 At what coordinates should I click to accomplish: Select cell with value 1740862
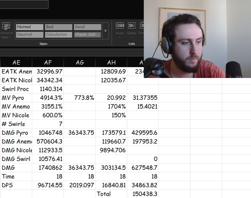click(48, 168)
